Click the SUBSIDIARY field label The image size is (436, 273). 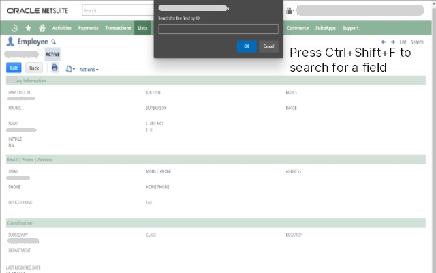(18, 235)
